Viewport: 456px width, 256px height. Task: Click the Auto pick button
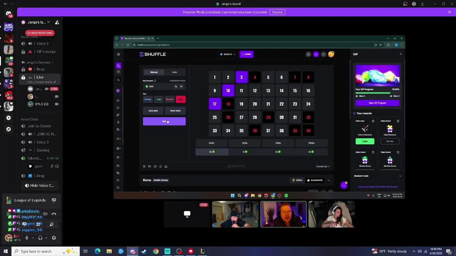(x=153, y=111)
